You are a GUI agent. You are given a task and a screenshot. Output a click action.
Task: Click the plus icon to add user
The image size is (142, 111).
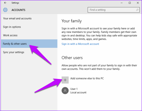tap(65, 80)
